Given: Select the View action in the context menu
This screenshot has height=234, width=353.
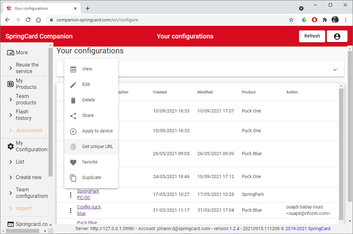Looking at the screenshot, I should [87, 69].
